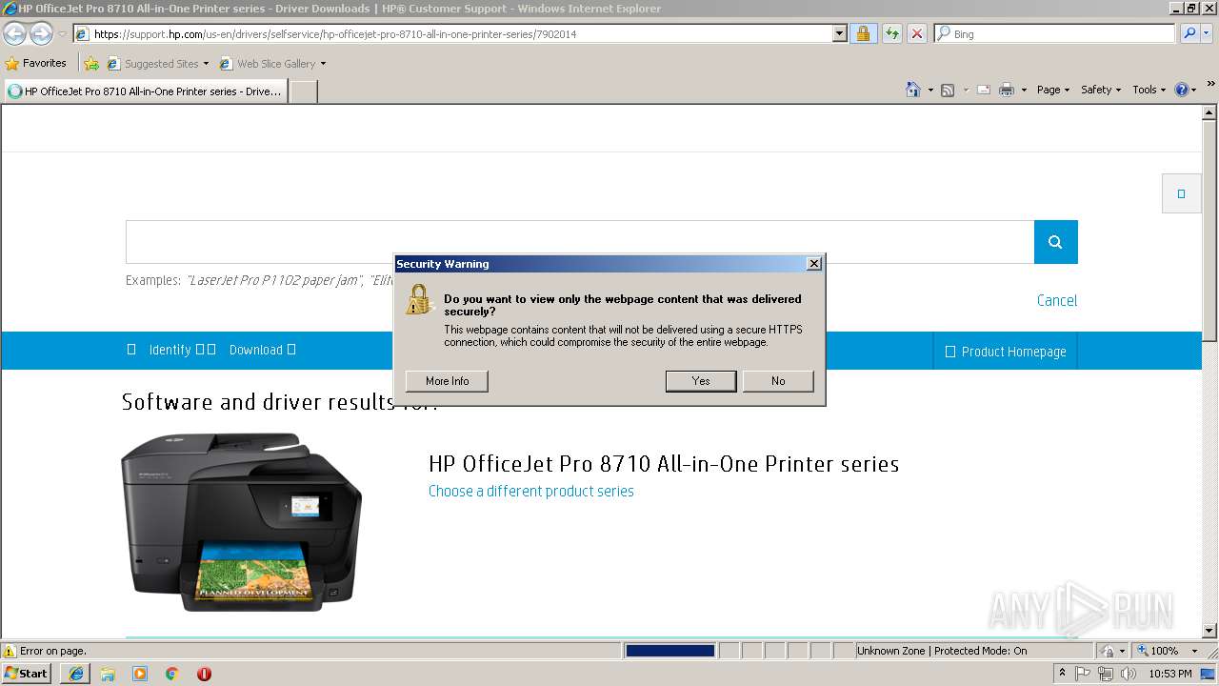This screenshot has height=686, width=1219.
Task: Expand the command bar overflow chevron
Action: [x=1211, y=85]
